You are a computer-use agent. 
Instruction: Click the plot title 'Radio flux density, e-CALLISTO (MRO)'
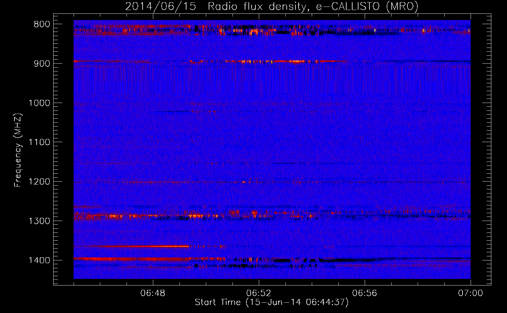click(x=313, y=6)
